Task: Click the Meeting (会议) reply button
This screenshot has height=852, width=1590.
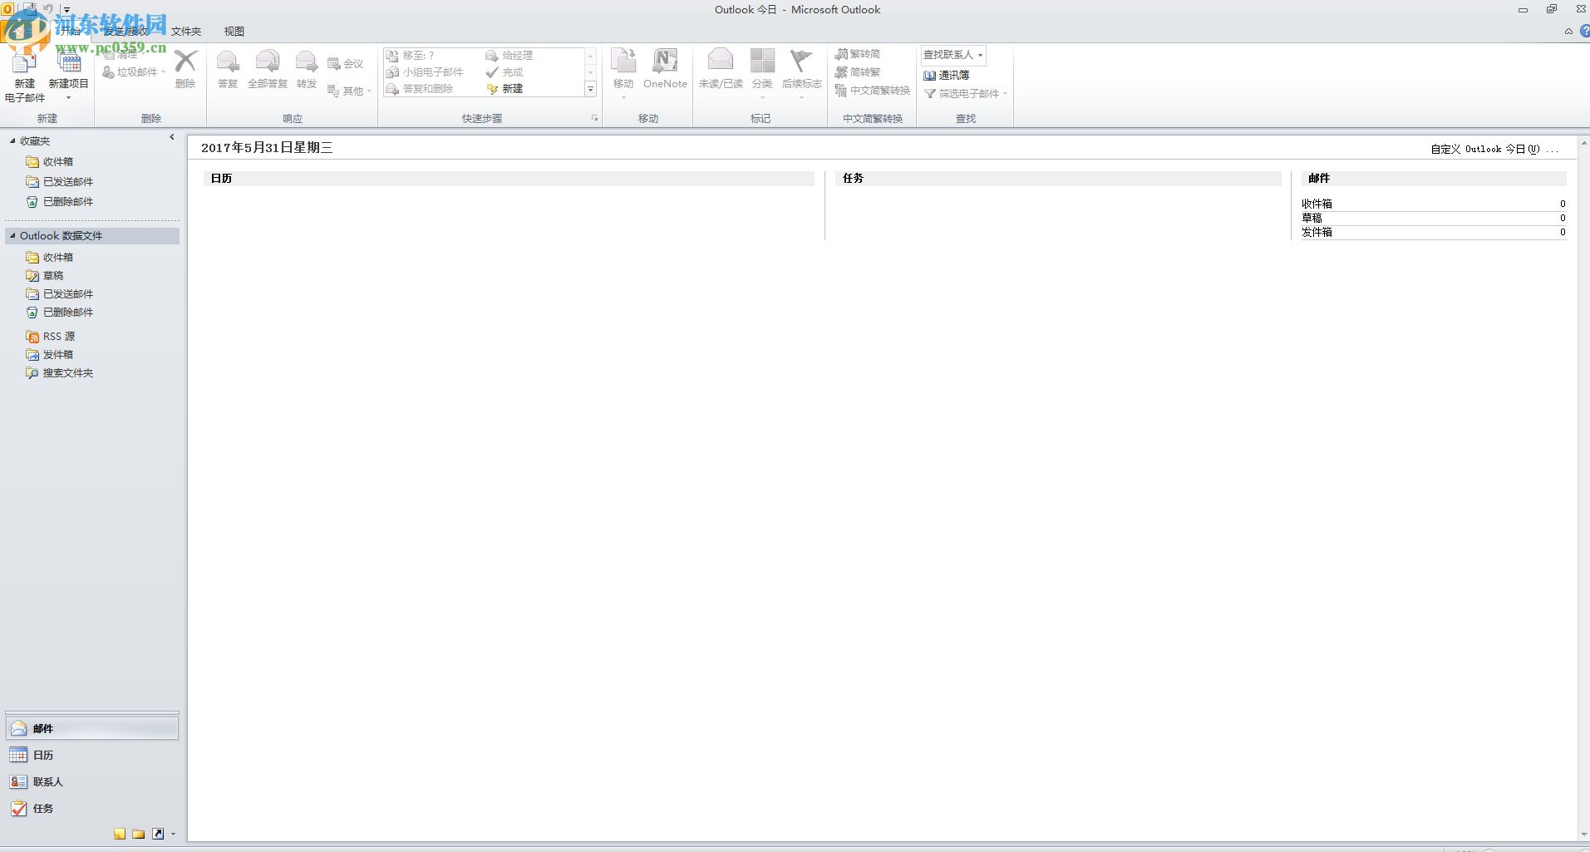Action: tap(346, 64)
